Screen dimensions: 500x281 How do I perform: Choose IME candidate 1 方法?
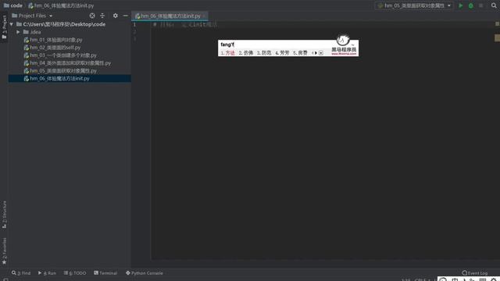(227, 53)
